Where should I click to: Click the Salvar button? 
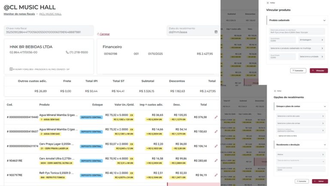coord(320,181)
